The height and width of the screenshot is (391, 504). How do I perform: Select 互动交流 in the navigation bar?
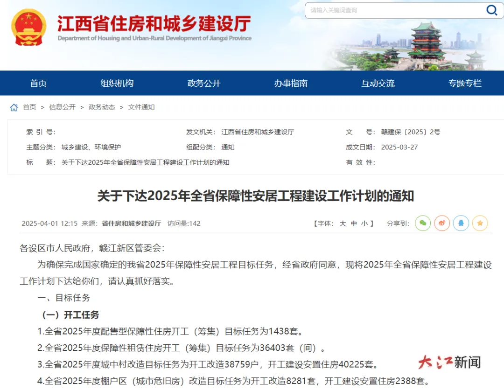[378, 84]
